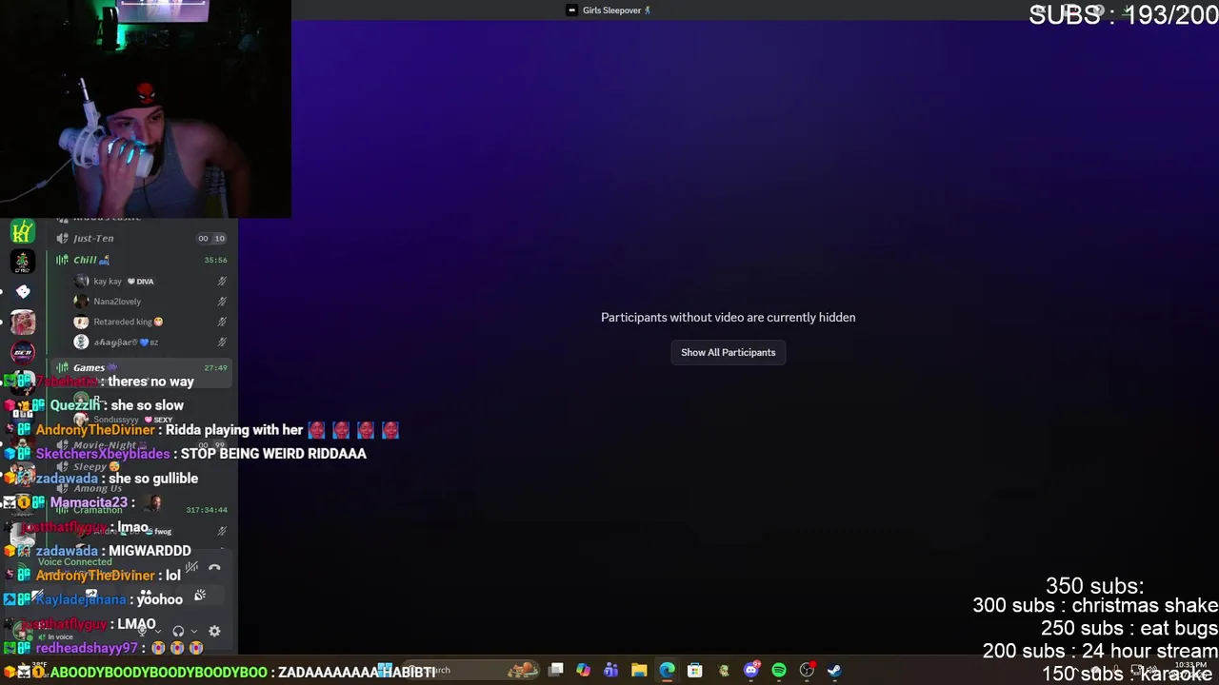Open Discord User Settings gear
Image resolution: width=1219 pixels, height=685 pixels.
pyautogui.click(x=214, y=631)
